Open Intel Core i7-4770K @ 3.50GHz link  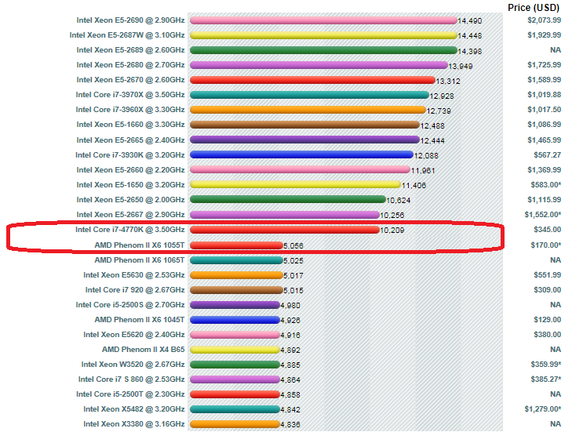point(129,230)
